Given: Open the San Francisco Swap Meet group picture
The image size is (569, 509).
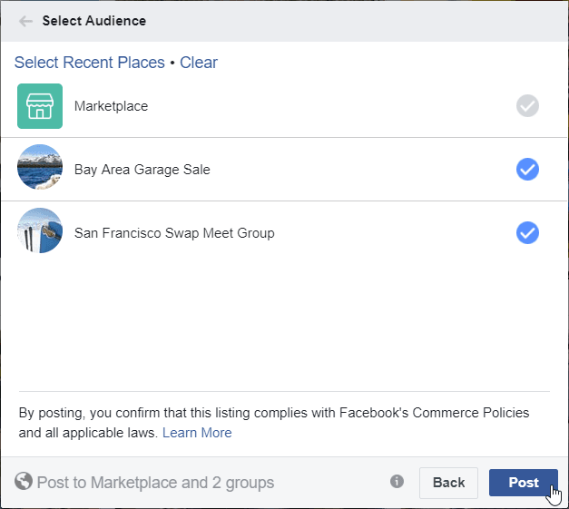Looking at the screenshot, I should tap(40, 230).
